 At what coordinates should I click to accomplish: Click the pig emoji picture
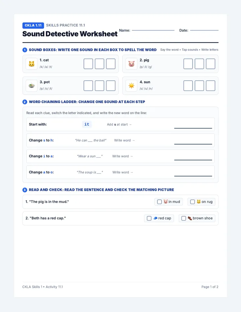coord(132,64)
